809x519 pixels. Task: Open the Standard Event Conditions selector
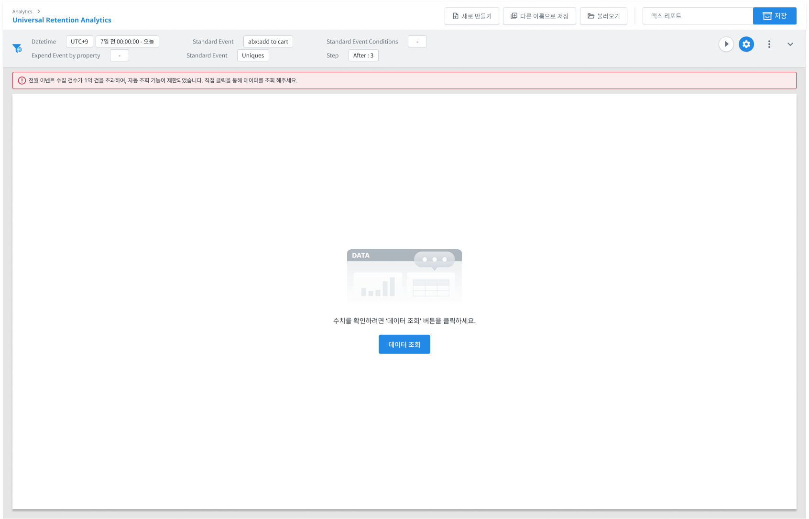pos(417,42)
